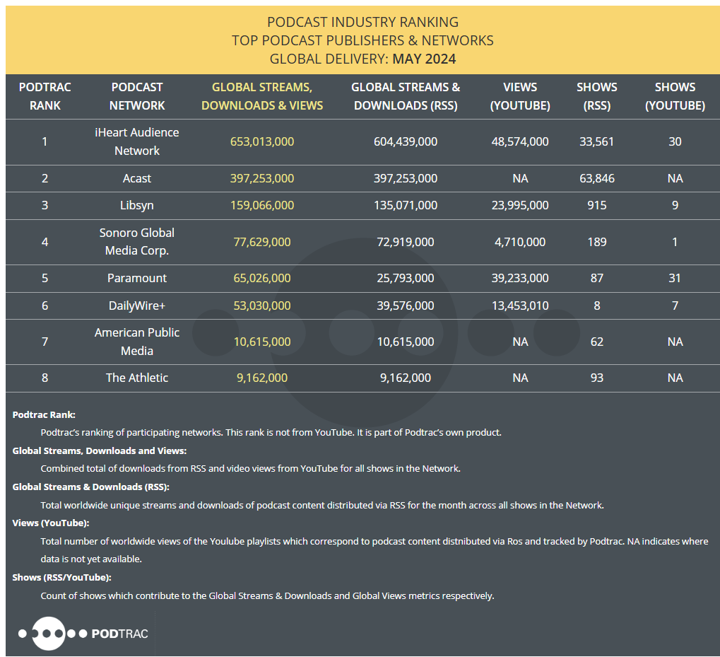Click the 33,561 shows cell
The image size is (720, 657).
pos(597,141)
